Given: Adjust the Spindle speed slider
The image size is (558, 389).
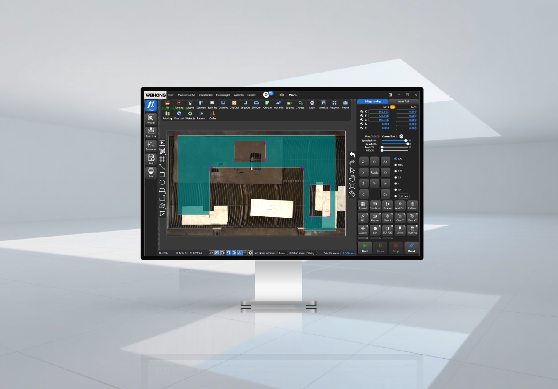Looking at the screenshot, I should 405,141.
